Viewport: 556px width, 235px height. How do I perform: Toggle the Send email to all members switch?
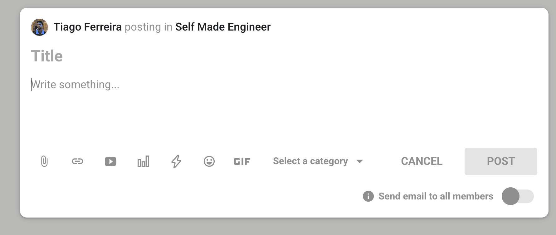click(x=518, y=196)
